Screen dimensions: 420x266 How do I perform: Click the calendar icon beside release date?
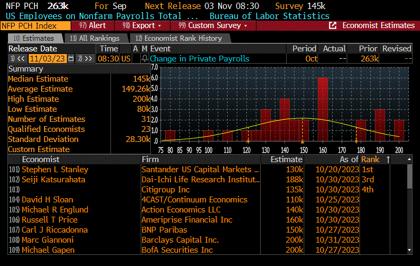pyautogui.click(x=71, y=58)
